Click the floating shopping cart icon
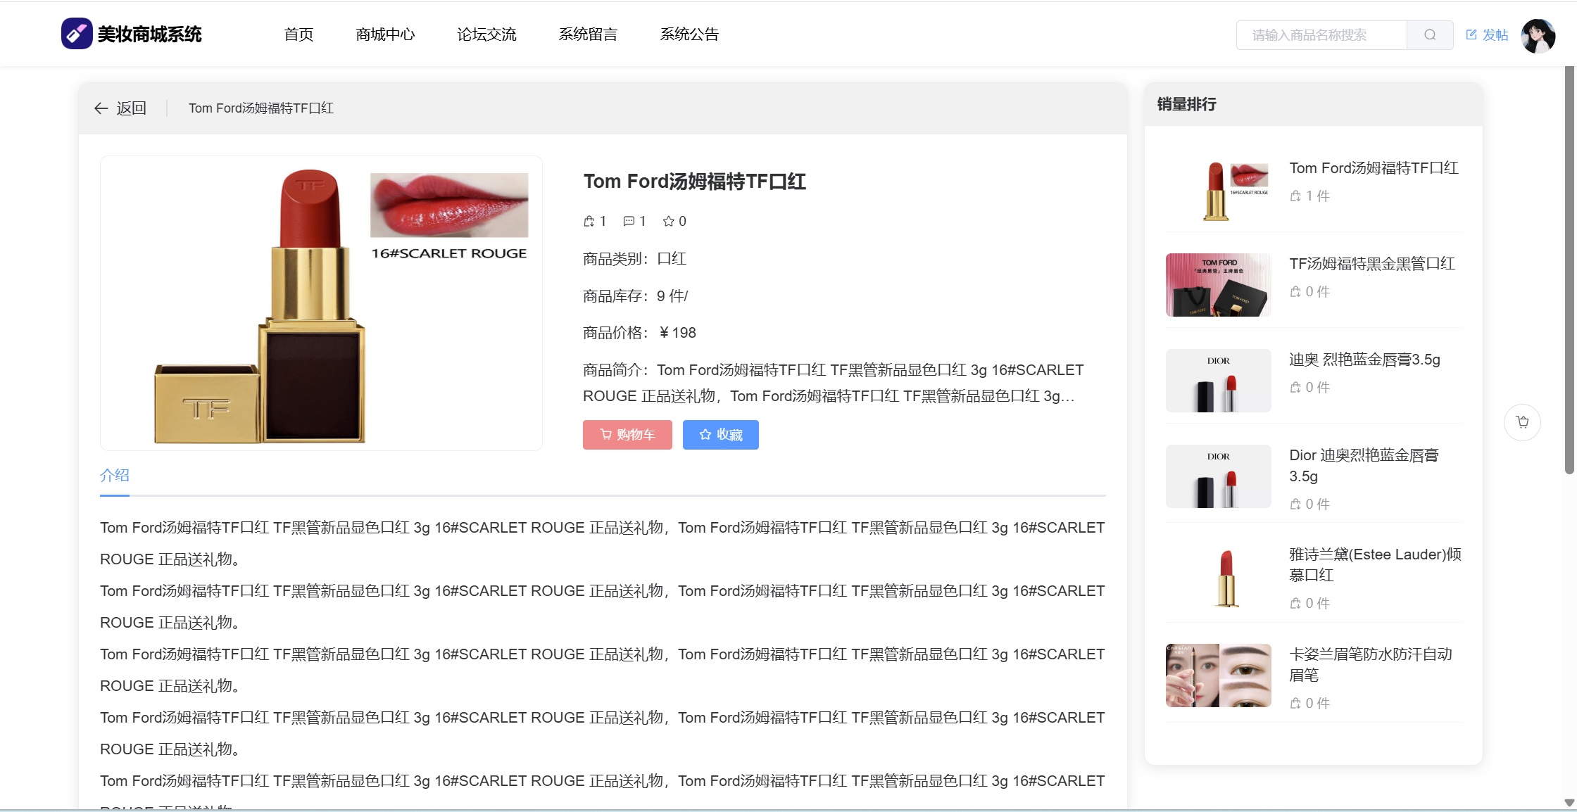 pos(1522,422)
